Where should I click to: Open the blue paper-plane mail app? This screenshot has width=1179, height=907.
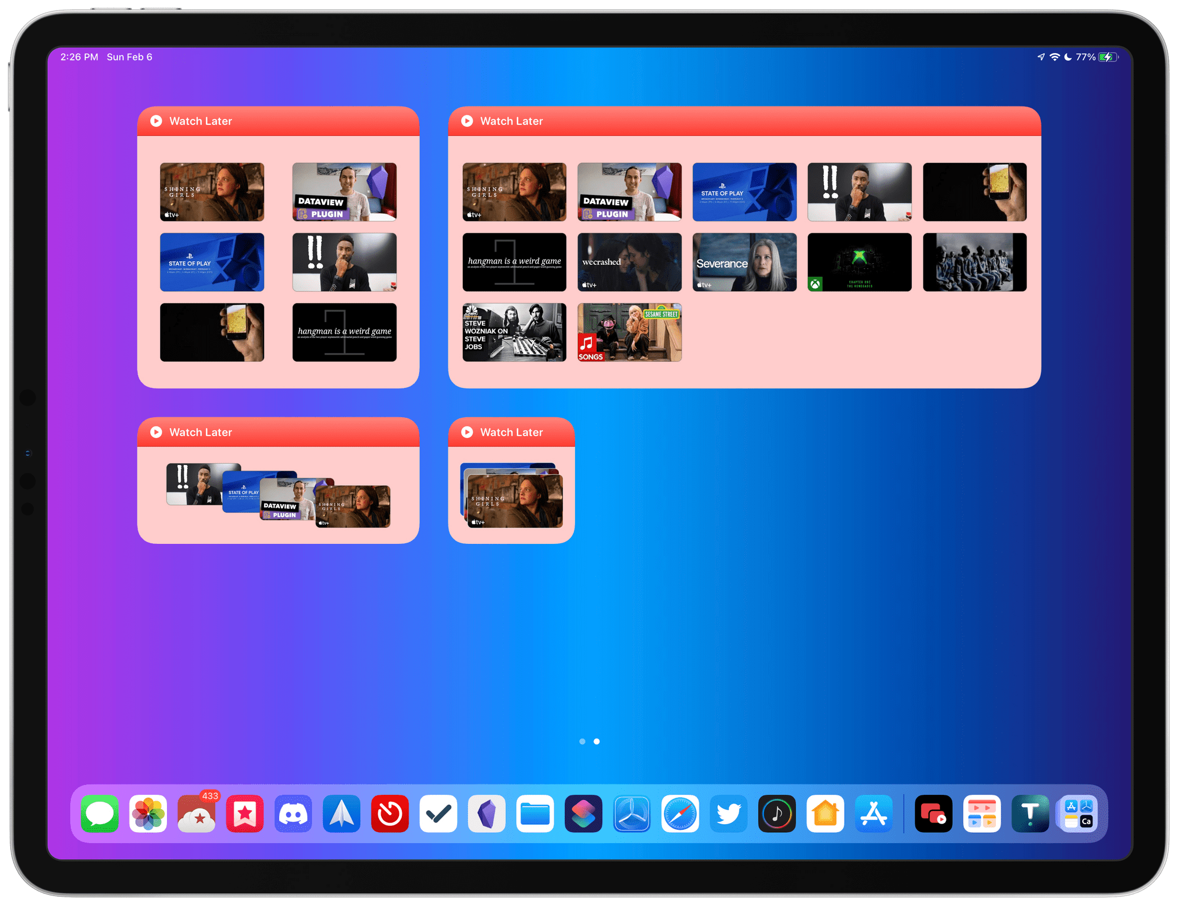click(341, 814)
